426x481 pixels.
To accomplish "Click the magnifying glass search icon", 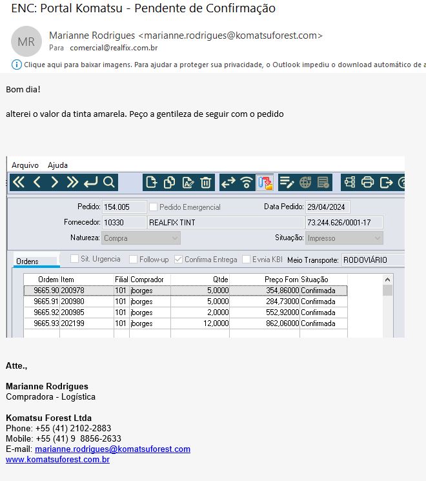I will click(x=108, y=182).
